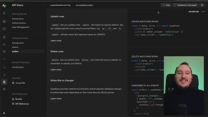Click the More Resources section label
Image resolution: width=208 pixels, height=117 pixels.
(x=19, y=94)
